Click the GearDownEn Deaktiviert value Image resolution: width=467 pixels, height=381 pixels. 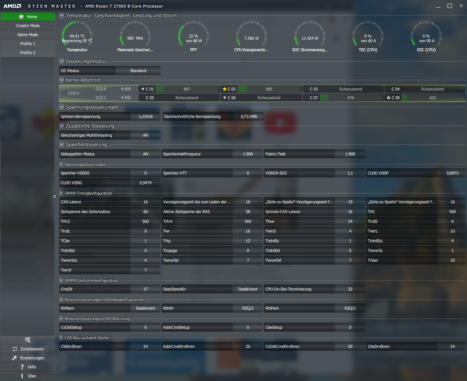point(248,289)
